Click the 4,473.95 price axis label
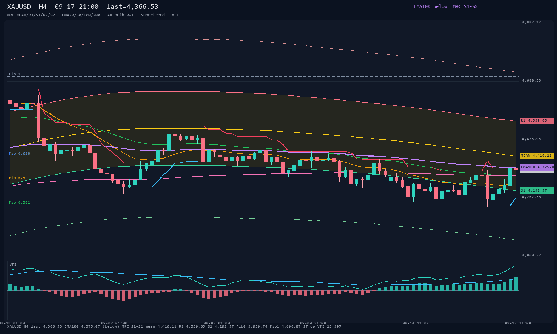Image resolution: width=557 pixels, height=334 pixels. pos(532,139)
